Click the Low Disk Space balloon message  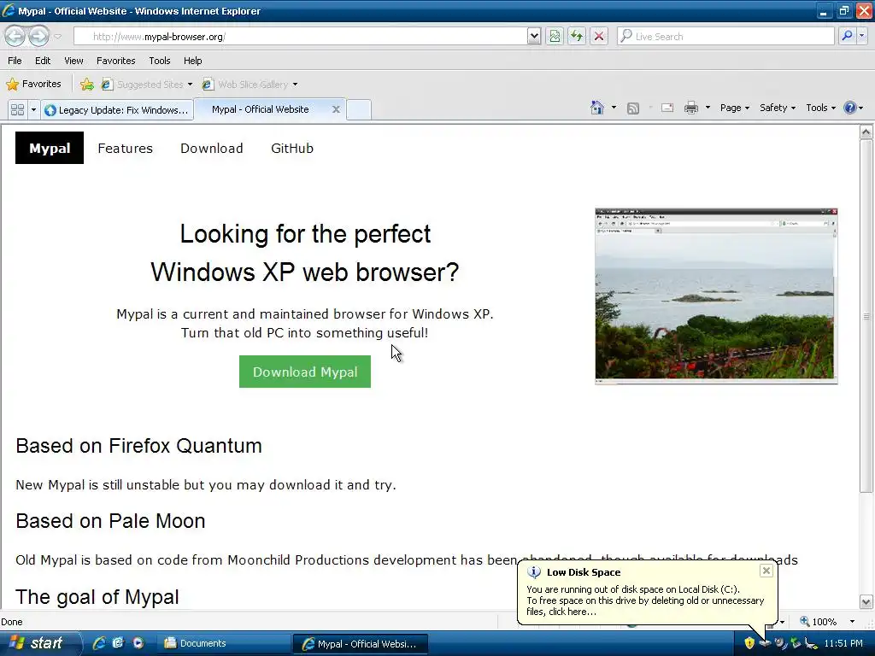coord(645,600)
